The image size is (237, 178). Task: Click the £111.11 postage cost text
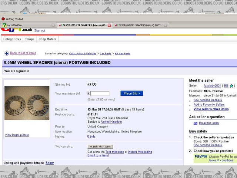point(93,114)
